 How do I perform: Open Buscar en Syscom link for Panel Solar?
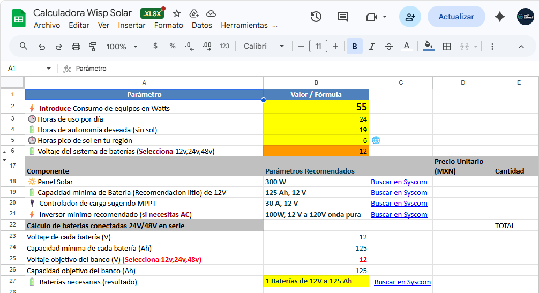[x=399, y=182]
